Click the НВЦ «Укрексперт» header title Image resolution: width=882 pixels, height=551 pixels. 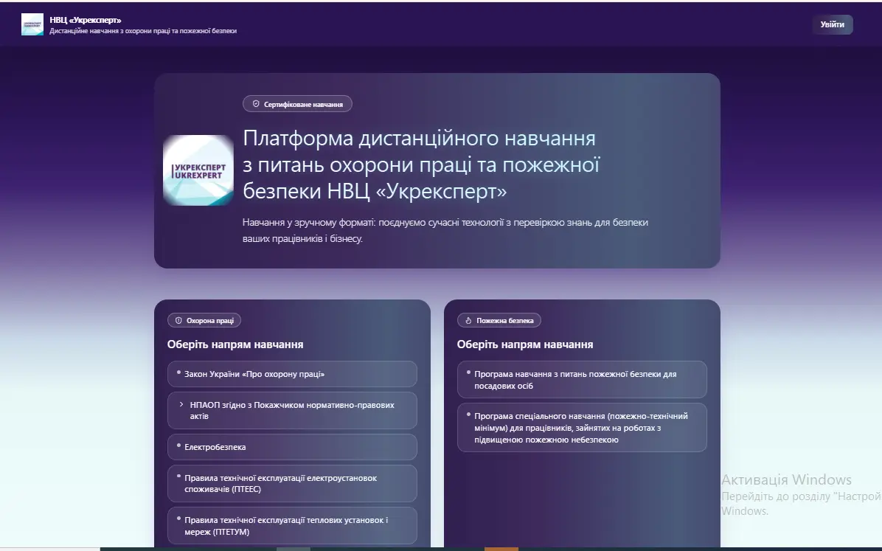(86, 20)
